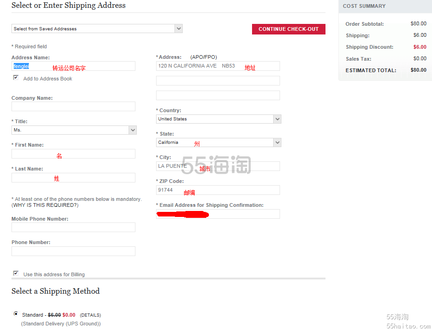Select the Standard shipping radio button
The width and height of the screenshot is (432, 330).
pyautogui.click(x=16, y=314)
